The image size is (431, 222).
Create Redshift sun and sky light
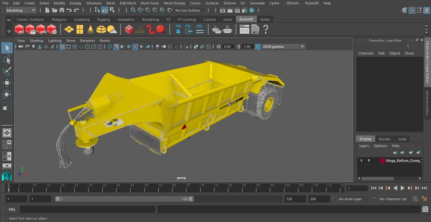pos(112,30)
